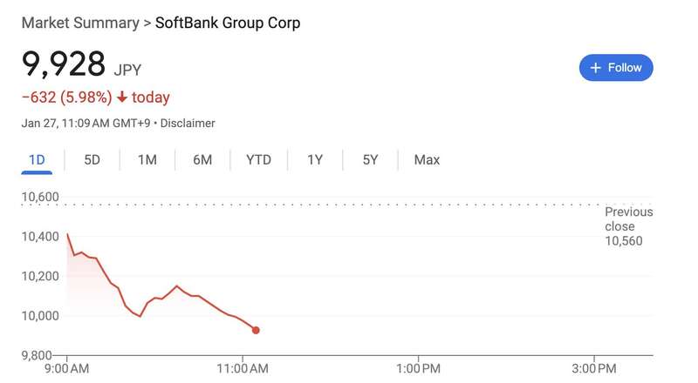Screen dimensions: 698x383
Task: Click the Follow button
Action: [616, 68]
